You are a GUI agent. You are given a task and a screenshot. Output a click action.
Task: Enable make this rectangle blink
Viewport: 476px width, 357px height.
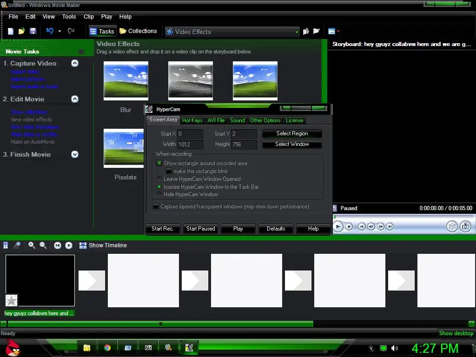169,171
